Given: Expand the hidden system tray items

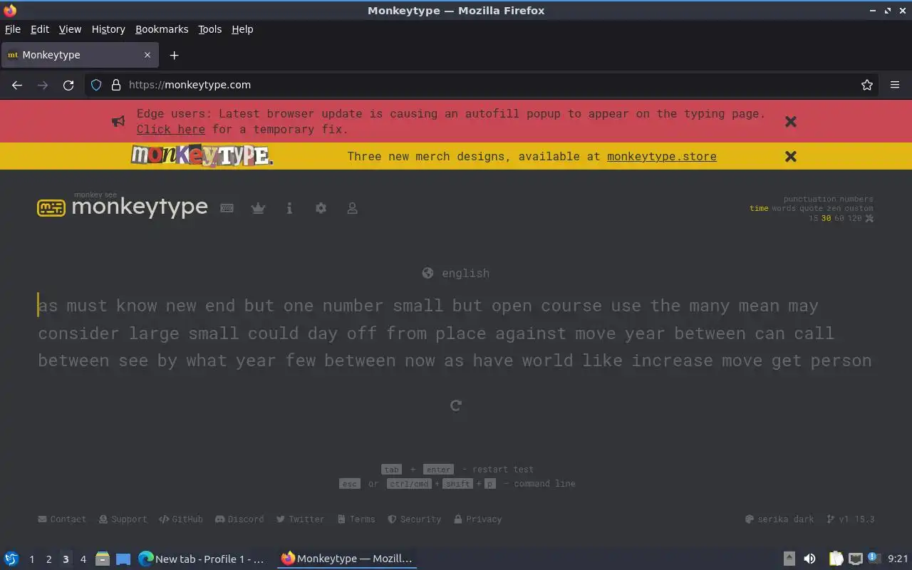Looking at the screenshot, I should click(x=789, y=559).
